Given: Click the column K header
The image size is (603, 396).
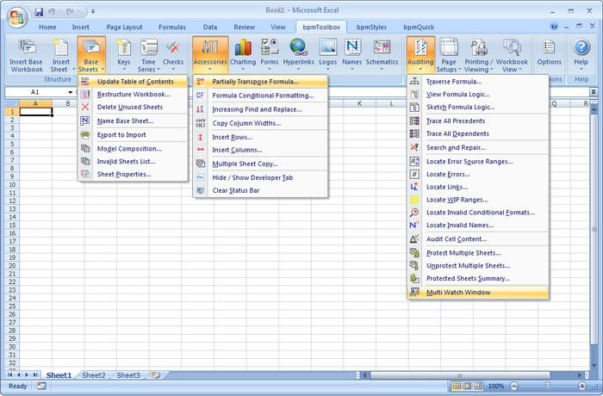Looking at the screenshot, I should (359, 103).
